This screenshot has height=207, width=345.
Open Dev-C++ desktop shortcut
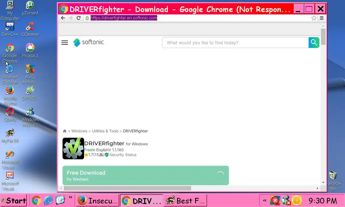click(10, 29)
